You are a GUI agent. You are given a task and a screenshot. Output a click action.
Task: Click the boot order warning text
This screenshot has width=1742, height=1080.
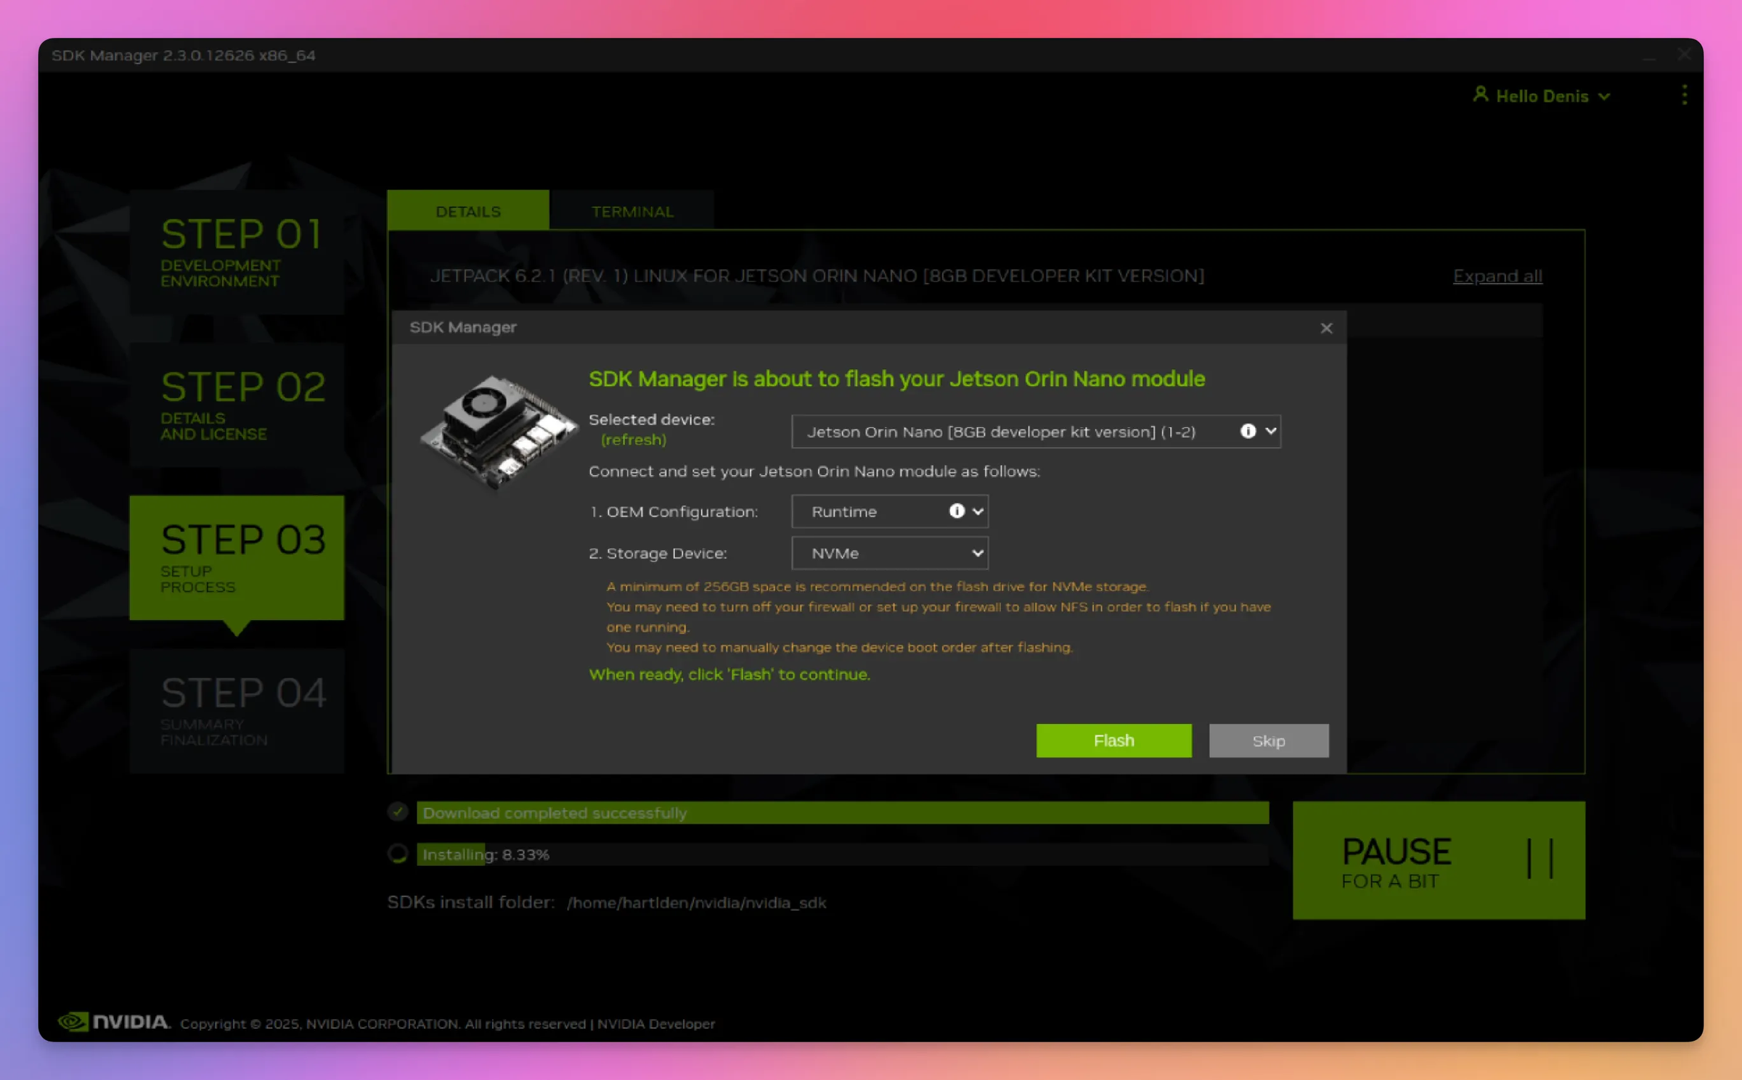(840, 648)
